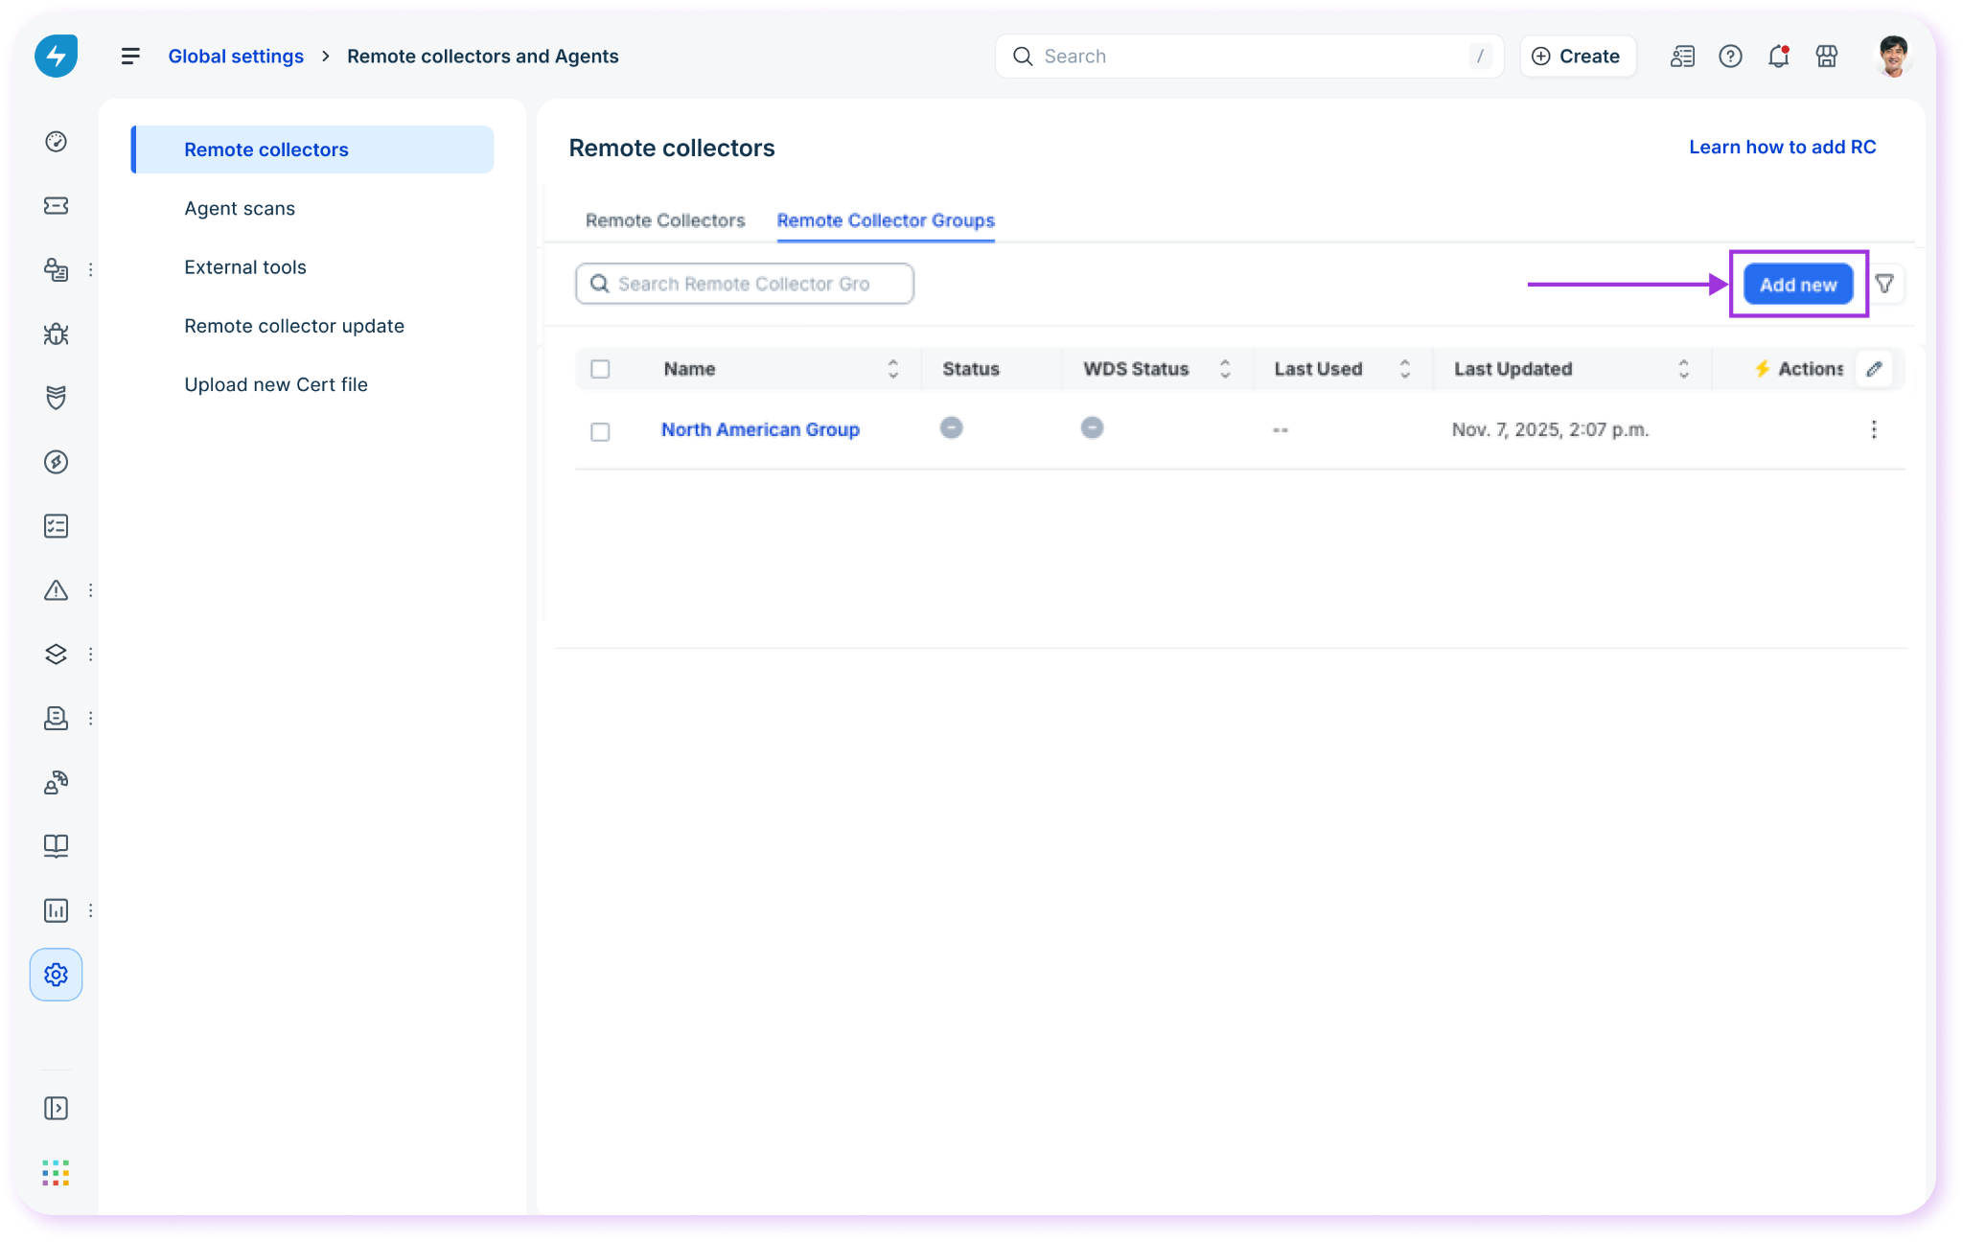Check the North American Group row
The height and width of the screenshot is (1242, 1963).
tap(600, 431)
